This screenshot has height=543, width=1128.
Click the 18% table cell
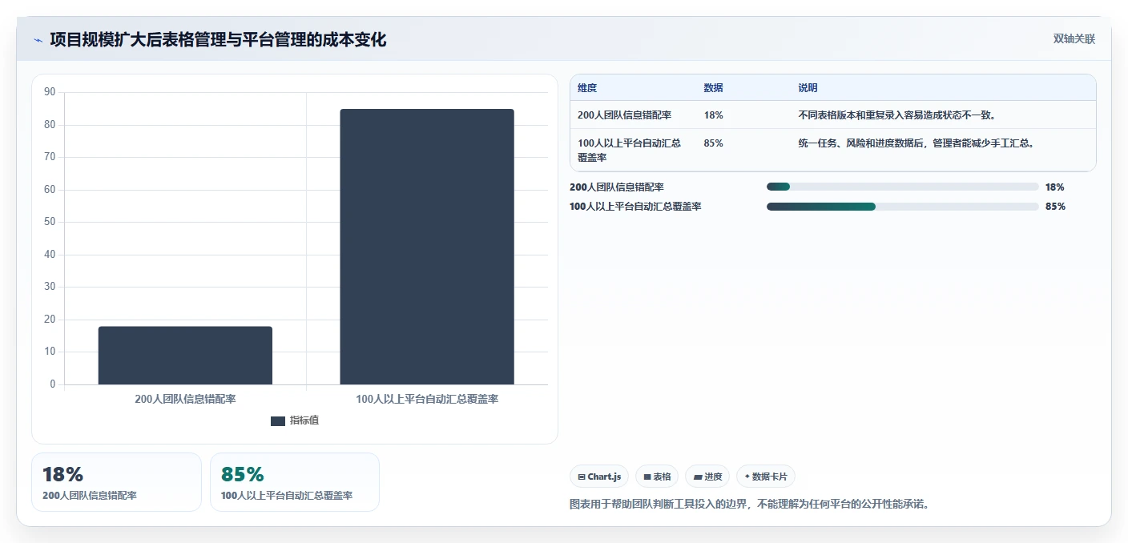pyautogui.click(x=713, y=115)
